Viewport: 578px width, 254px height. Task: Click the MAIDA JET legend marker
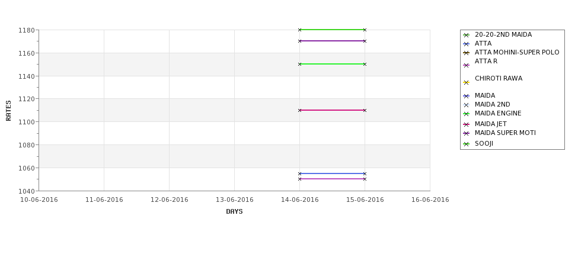pyautogui.click(x=466, y=124)
